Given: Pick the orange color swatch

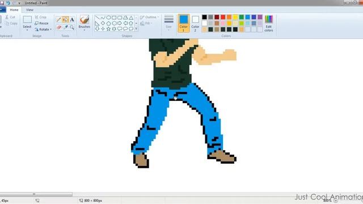Looking at the screenshot, I should click(229, 17).
